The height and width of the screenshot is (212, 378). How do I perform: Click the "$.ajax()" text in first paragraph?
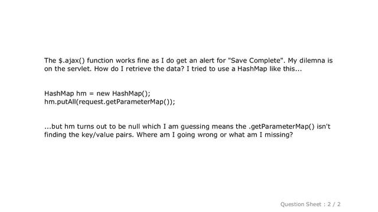[x=71, y=60]
